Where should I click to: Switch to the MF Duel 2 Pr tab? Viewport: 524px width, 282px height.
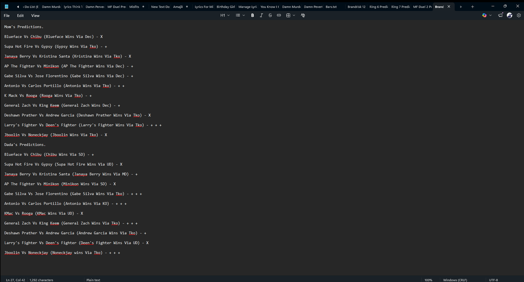tap(422, 7)
